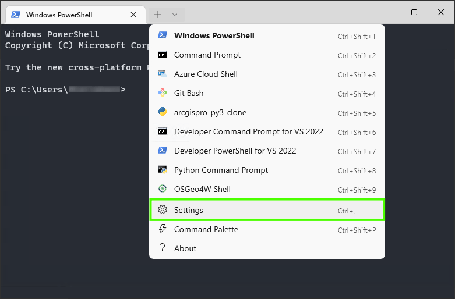The width and height of the screenshot is (455, 299).
Task: Click the PowerShell icon in the tab title
Action: (x=16, y=15)
